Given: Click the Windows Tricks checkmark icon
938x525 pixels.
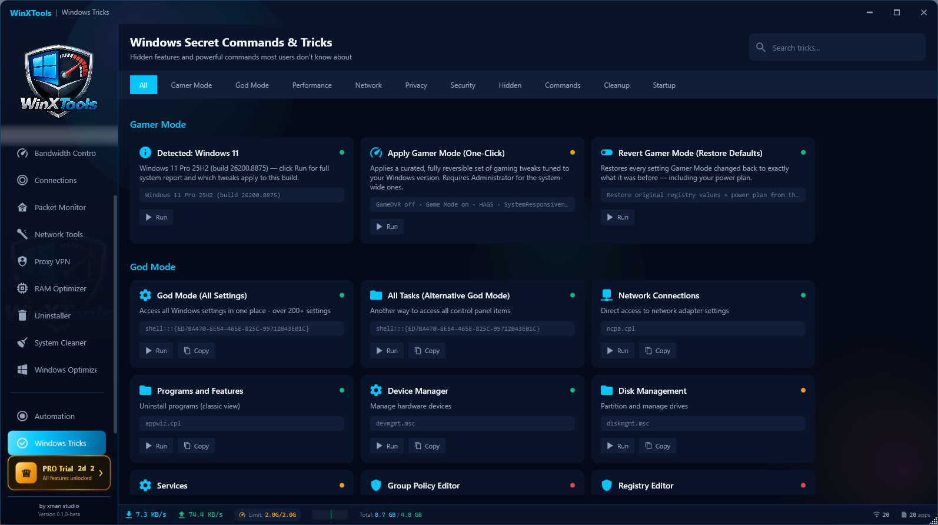Looking at the screenshot, I should coord(22,443).
